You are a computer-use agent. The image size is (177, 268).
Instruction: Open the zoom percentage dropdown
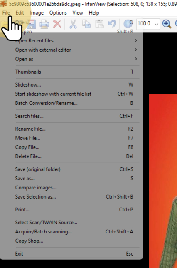pos(156,24)
